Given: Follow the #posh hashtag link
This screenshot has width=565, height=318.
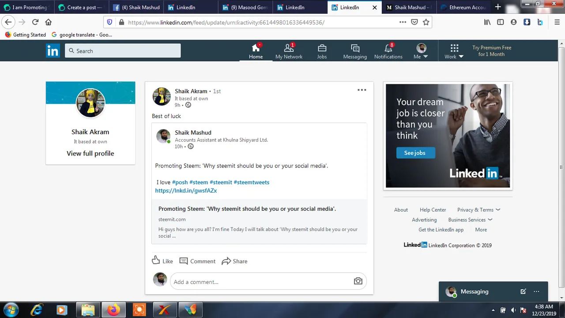Looking at the screenshot, I should click(180, 182).
